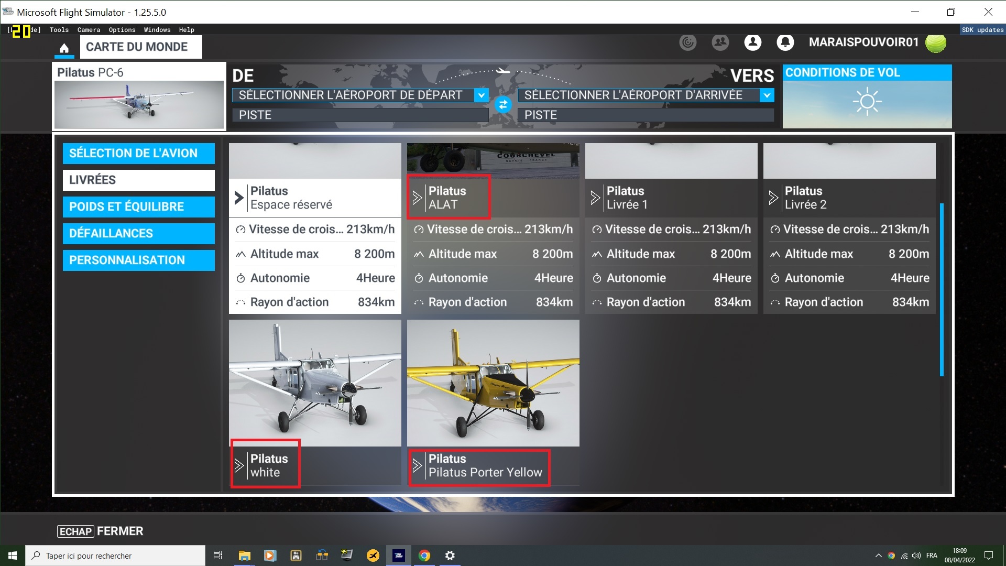Swap departure and arrival airports icon
The image size is (1006, 566).
click(502, 105)
